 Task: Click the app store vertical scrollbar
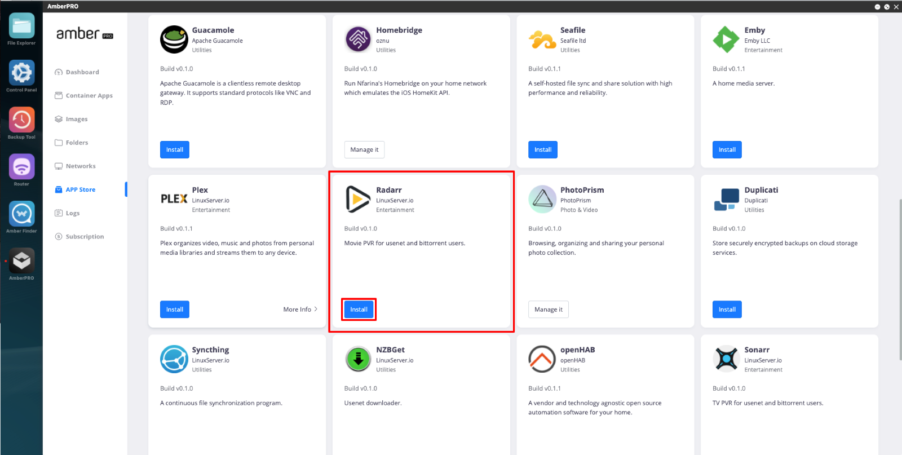pyautogui.click(x=900, y=279)
